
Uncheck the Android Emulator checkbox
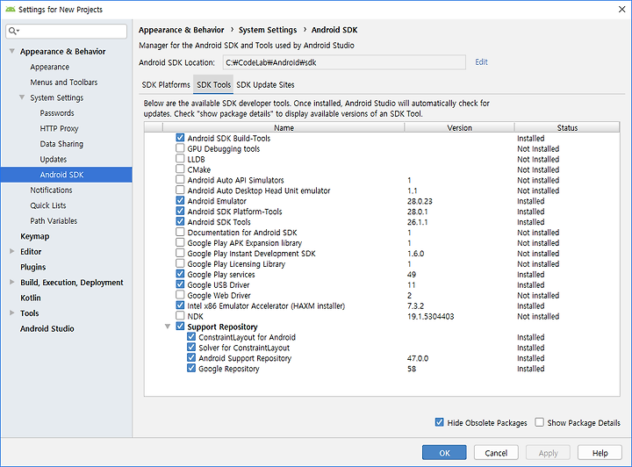tap(180, 201)
